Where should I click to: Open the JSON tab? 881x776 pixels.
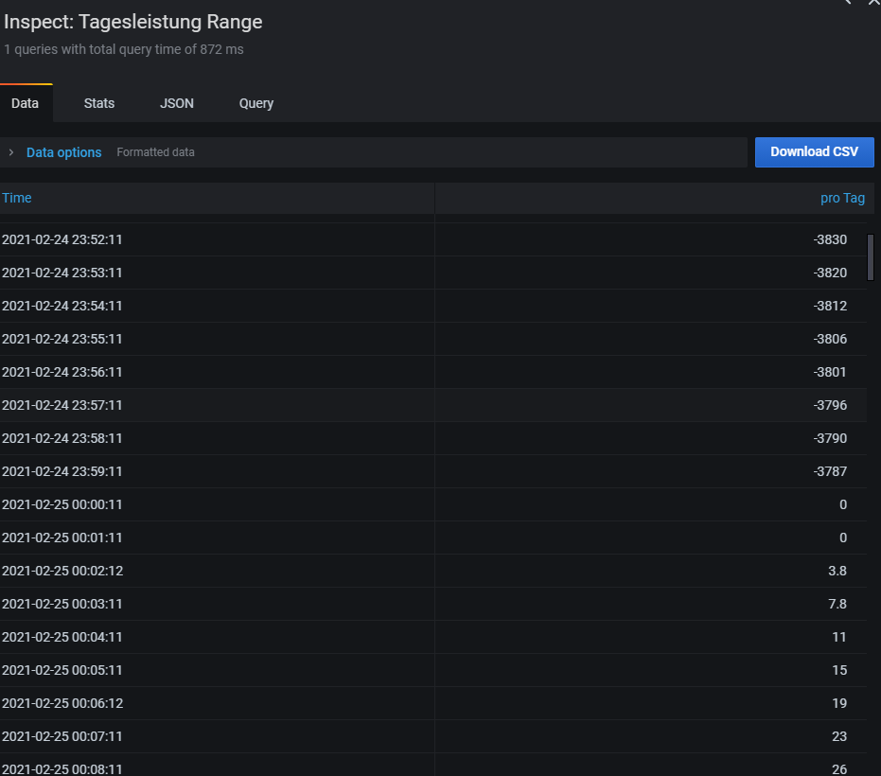click(x=177, y=103)
